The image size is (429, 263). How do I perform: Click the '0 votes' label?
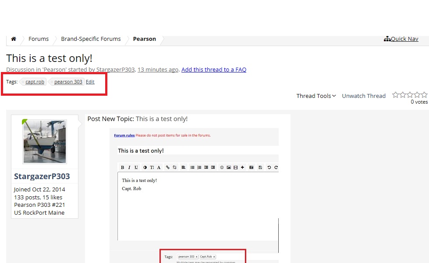click(419, 102)
